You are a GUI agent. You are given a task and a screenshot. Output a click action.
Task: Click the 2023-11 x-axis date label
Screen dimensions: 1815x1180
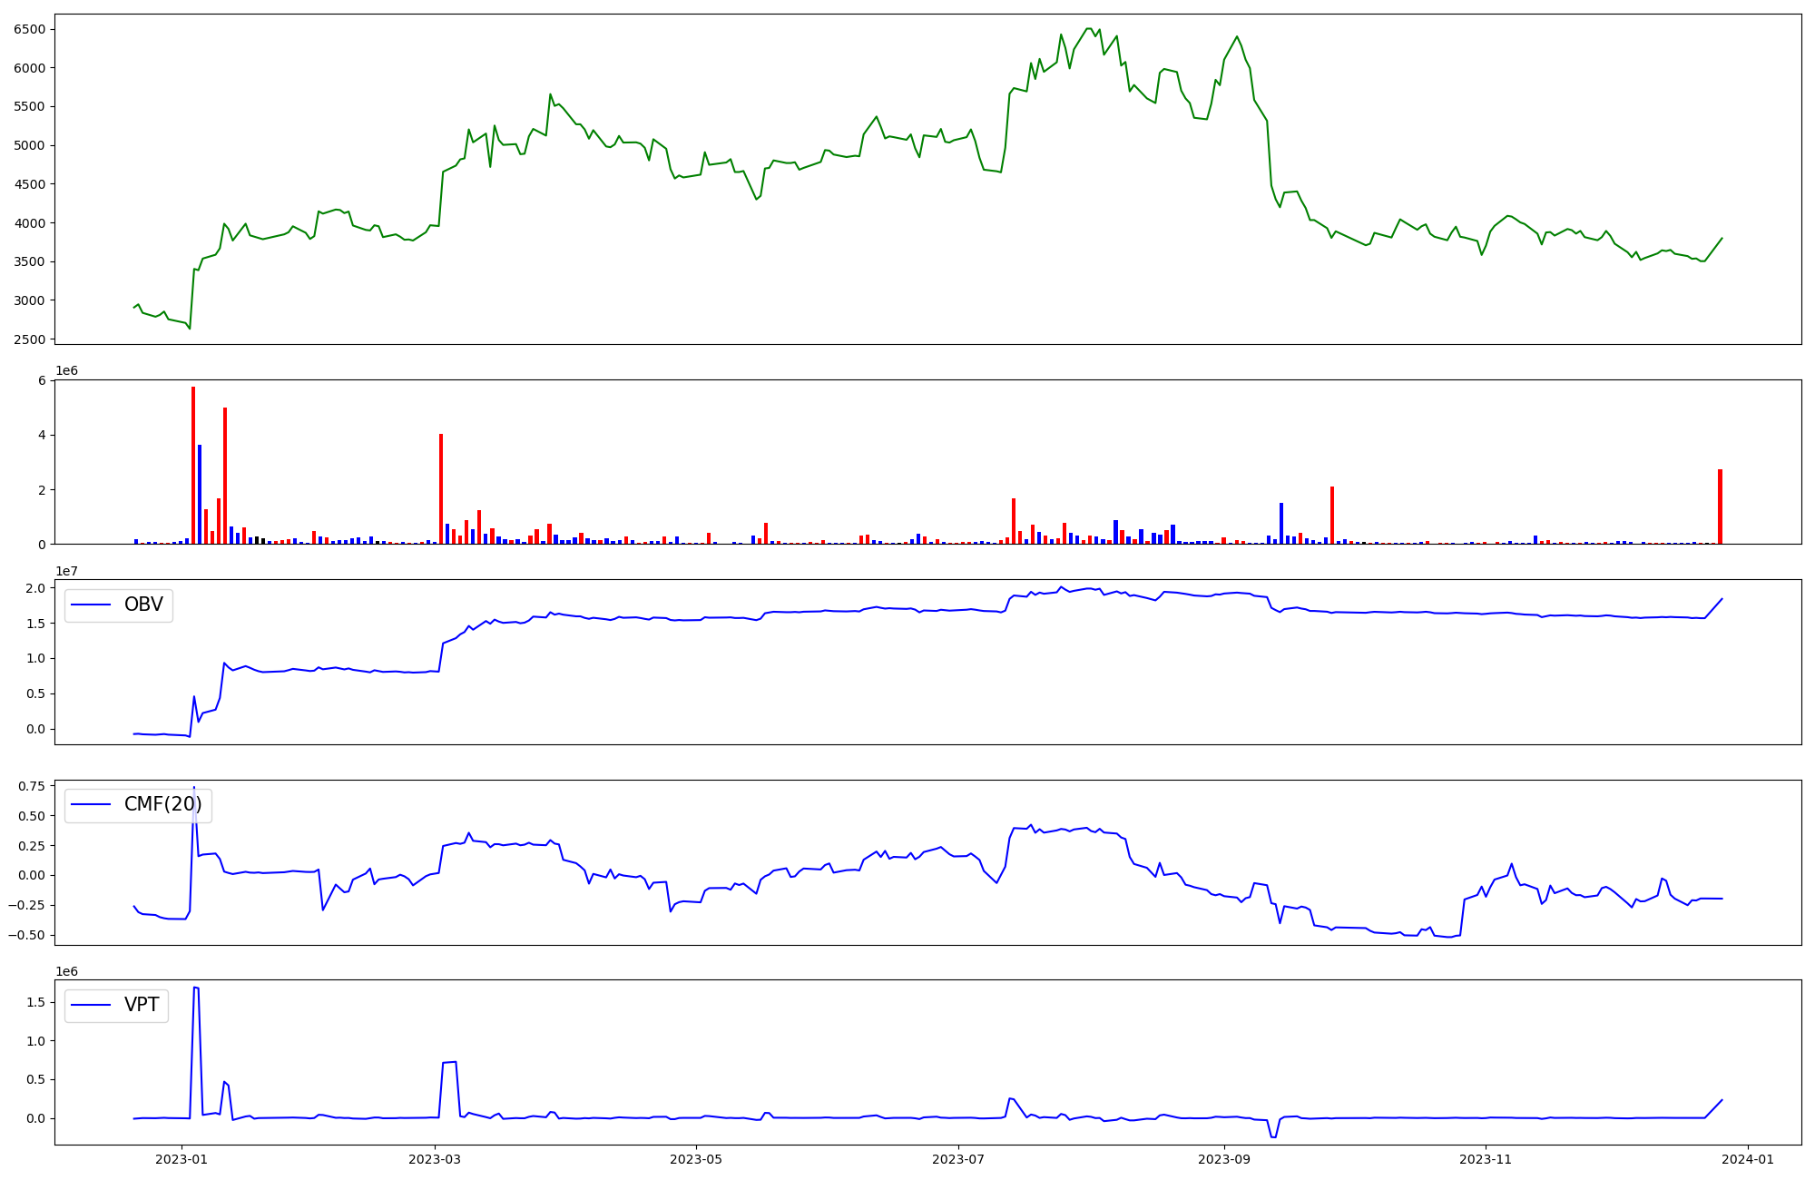1486,1159
